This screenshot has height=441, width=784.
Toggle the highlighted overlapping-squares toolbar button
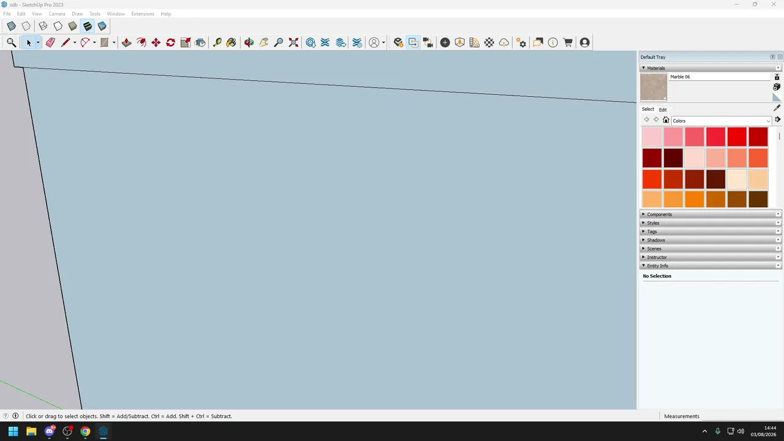413,42
